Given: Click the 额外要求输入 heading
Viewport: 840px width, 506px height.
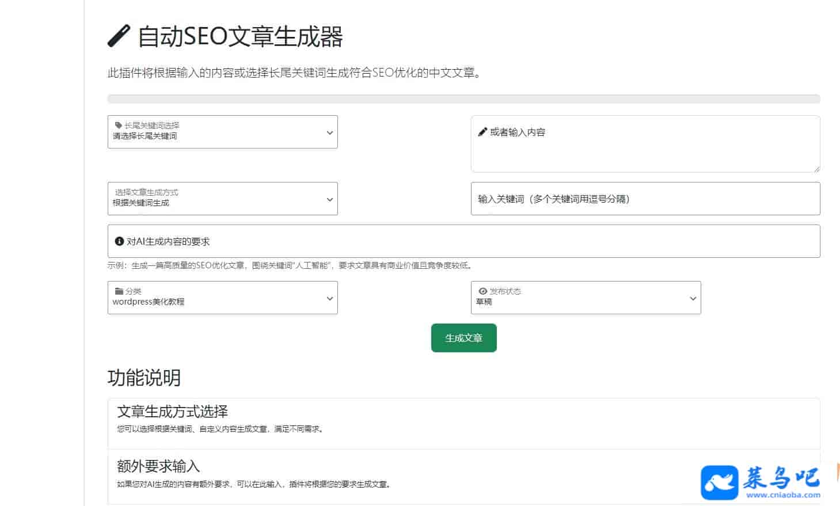Looking at the screenshot, I should click(x=158, y=466).
